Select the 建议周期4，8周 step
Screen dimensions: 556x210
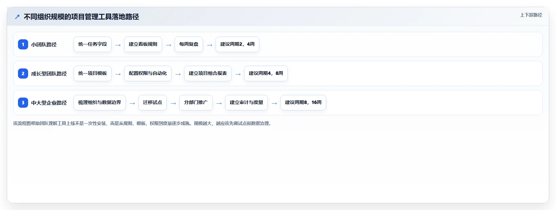[x=266, y=73]
